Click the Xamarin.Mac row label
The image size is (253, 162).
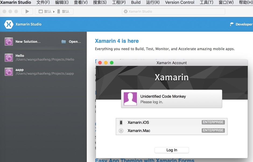139,131
